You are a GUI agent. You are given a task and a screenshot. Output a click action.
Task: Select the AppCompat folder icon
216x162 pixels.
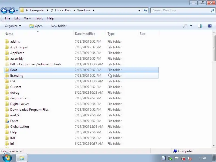(x=7, y=47)
